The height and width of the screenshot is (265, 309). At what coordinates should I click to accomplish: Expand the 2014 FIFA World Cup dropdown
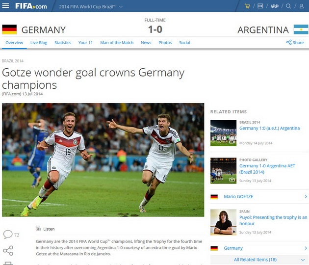coord(91,7)
